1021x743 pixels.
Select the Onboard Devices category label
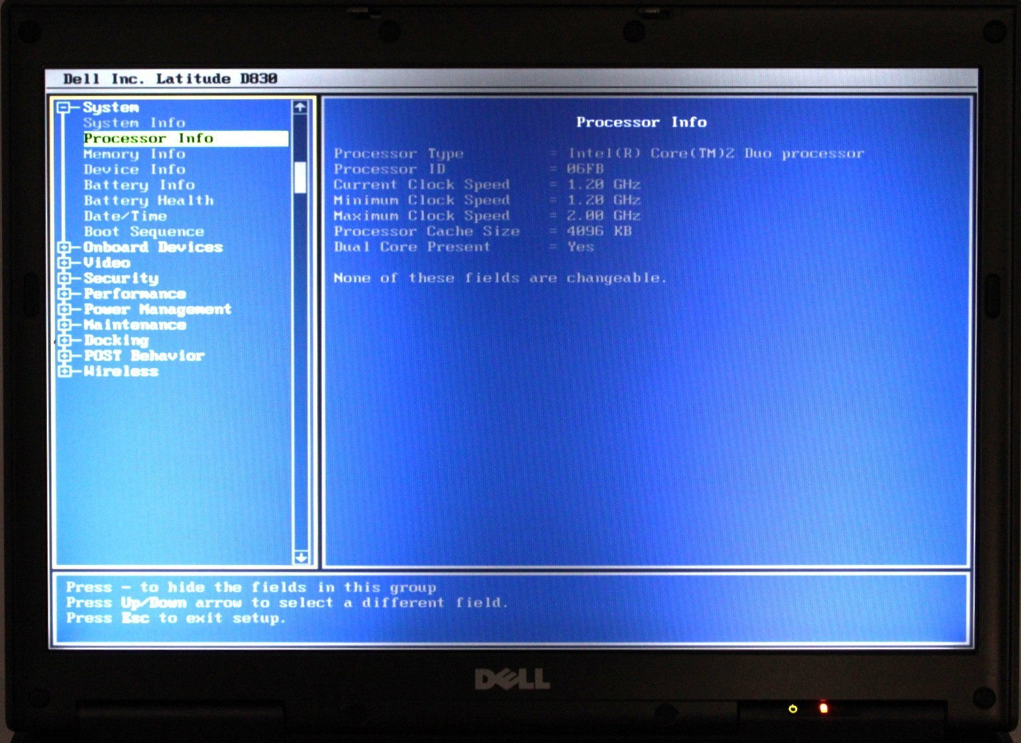tap(153, 247)
